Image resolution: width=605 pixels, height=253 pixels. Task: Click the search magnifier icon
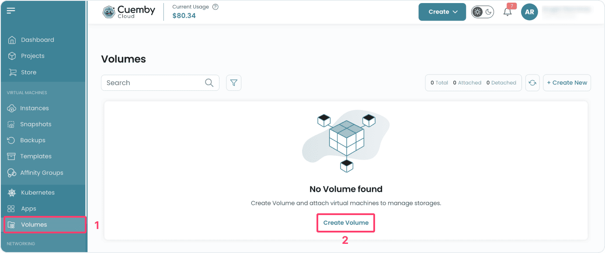(209, 83)
